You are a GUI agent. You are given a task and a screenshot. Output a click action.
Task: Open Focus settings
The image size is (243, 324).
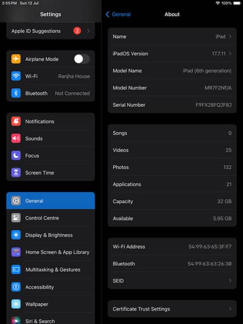50,156
